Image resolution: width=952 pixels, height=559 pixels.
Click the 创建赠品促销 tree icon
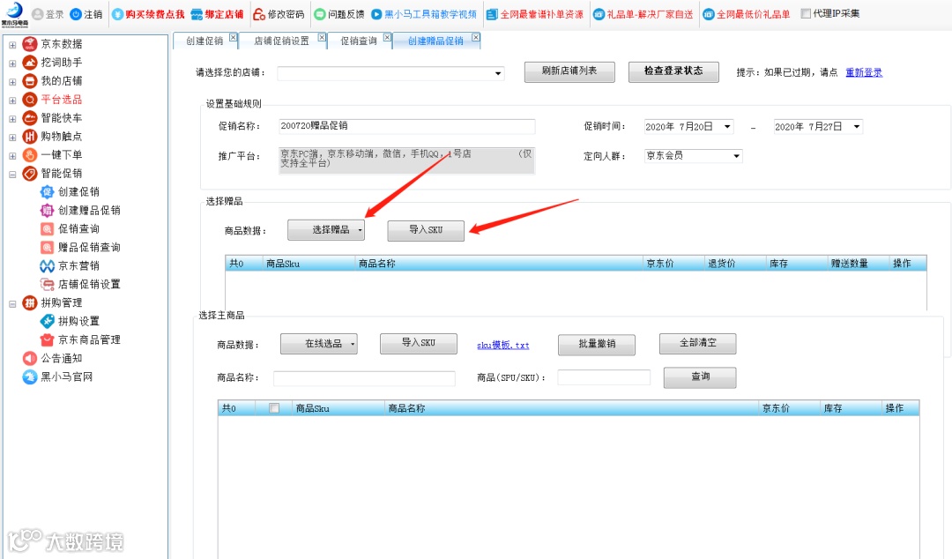(x=48, y=210)
